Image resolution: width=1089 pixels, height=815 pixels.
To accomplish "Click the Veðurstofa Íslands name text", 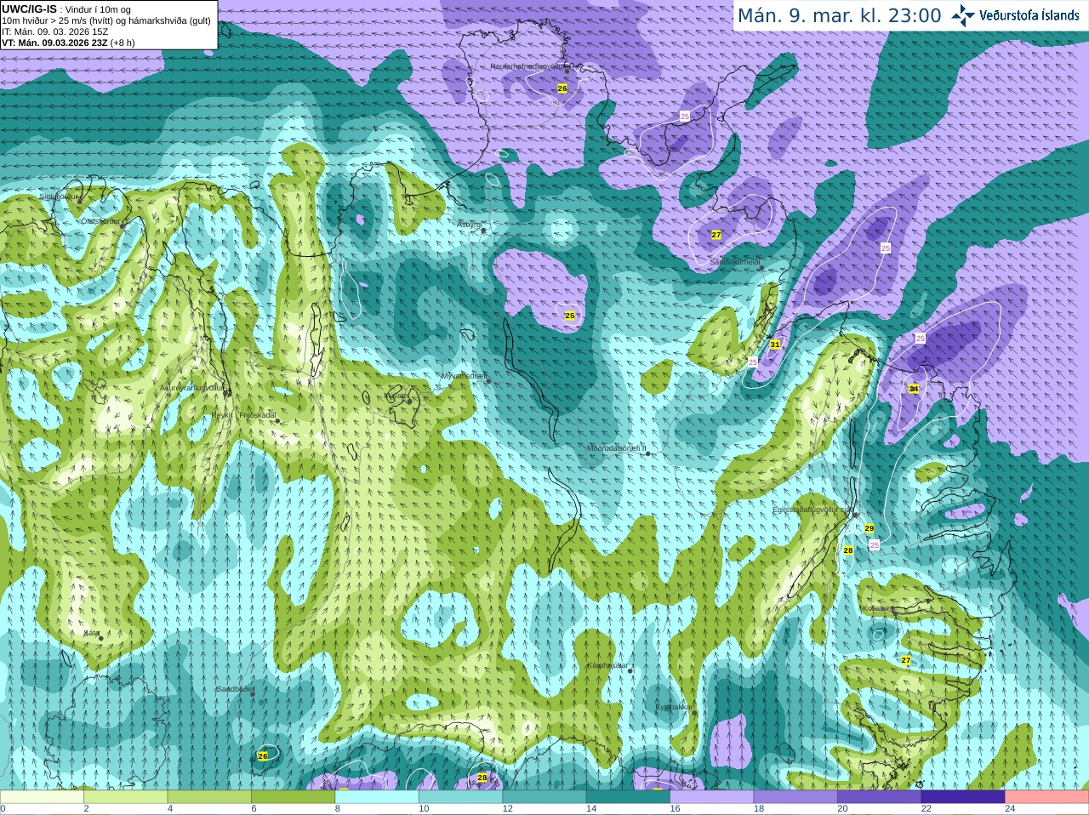I will coord(1029,15).
